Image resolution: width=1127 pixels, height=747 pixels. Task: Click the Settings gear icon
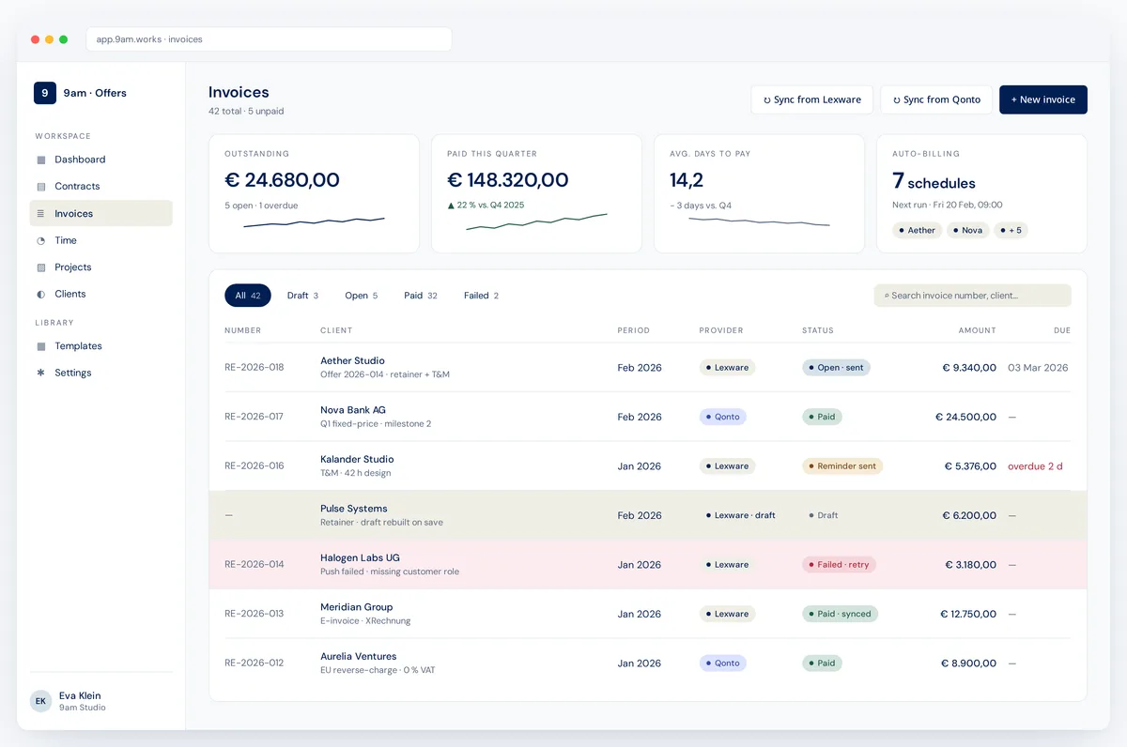(40, 373)
